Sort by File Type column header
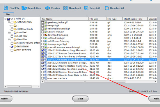Viewport: 160px width, 107px height. click(x=114, y=19)
